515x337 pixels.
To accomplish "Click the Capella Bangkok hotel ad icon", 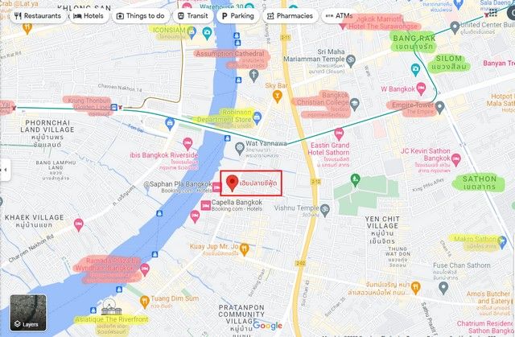I will point(206,205).
